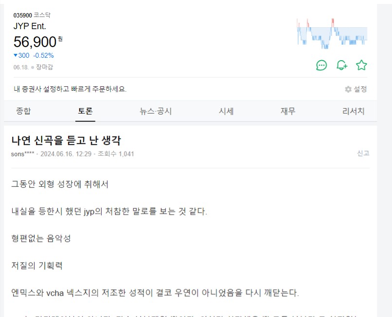This screenshot has width=392, height=317.
Task: Open the 리서치 tab
Action: click(x=353, y=111)
